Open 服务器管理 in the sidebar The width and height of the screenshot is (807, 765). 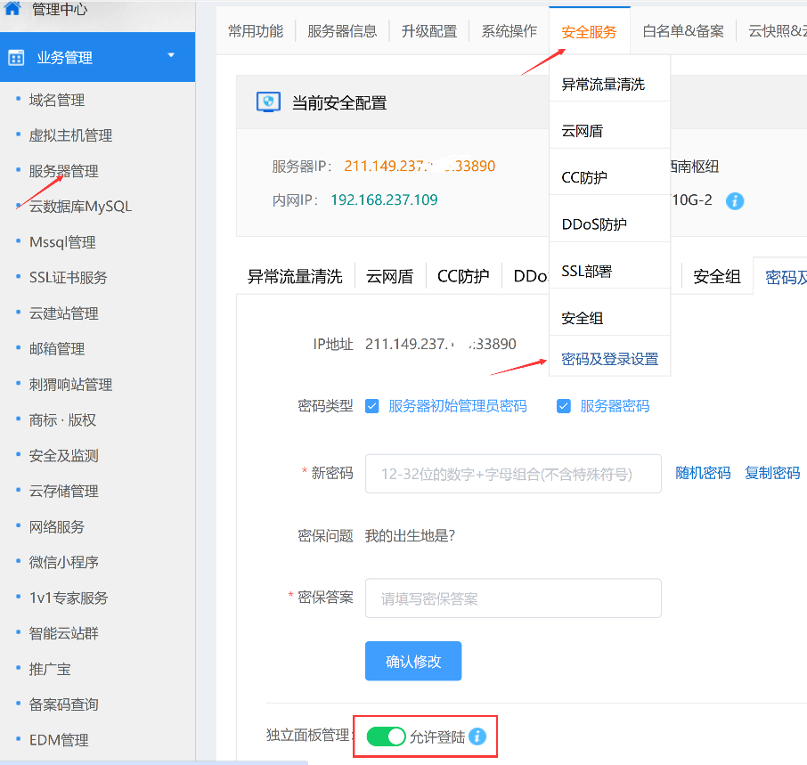tap(64, 171)
